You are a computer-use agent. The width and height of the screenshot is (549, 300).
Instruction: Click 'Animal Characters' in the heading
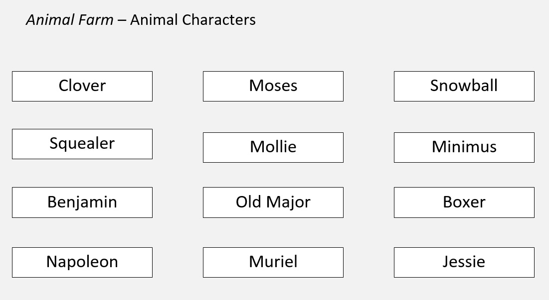click(x=193, y=20)
